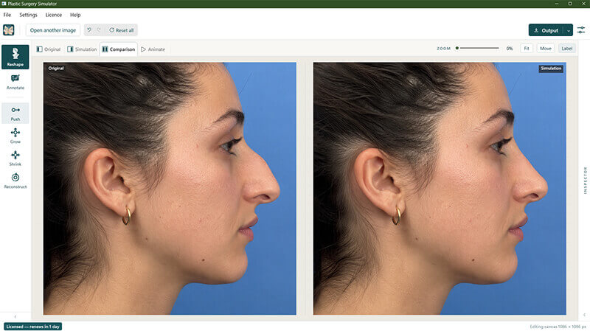
Task: Expand the Inspector side panel
Action: [585, 180]
